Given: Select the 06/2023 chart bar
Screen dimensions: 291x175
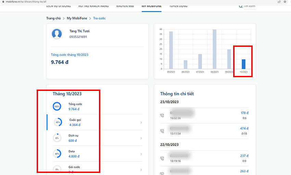Looking at the screenshot, I should click(x=186, y=65).
